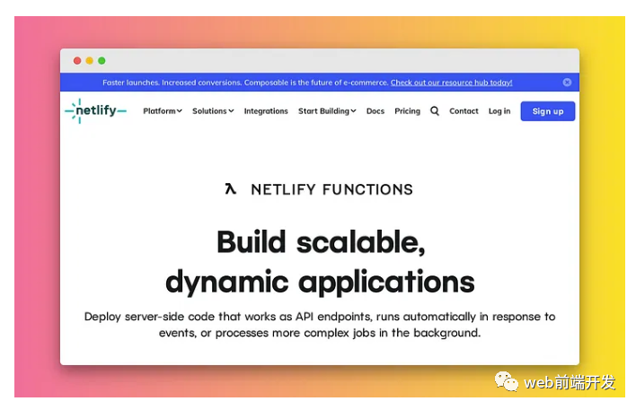This screenshot has height=410, width=636.
Task: Click the lambda symbol beside Netlify Functions
Action: (231, 189)
